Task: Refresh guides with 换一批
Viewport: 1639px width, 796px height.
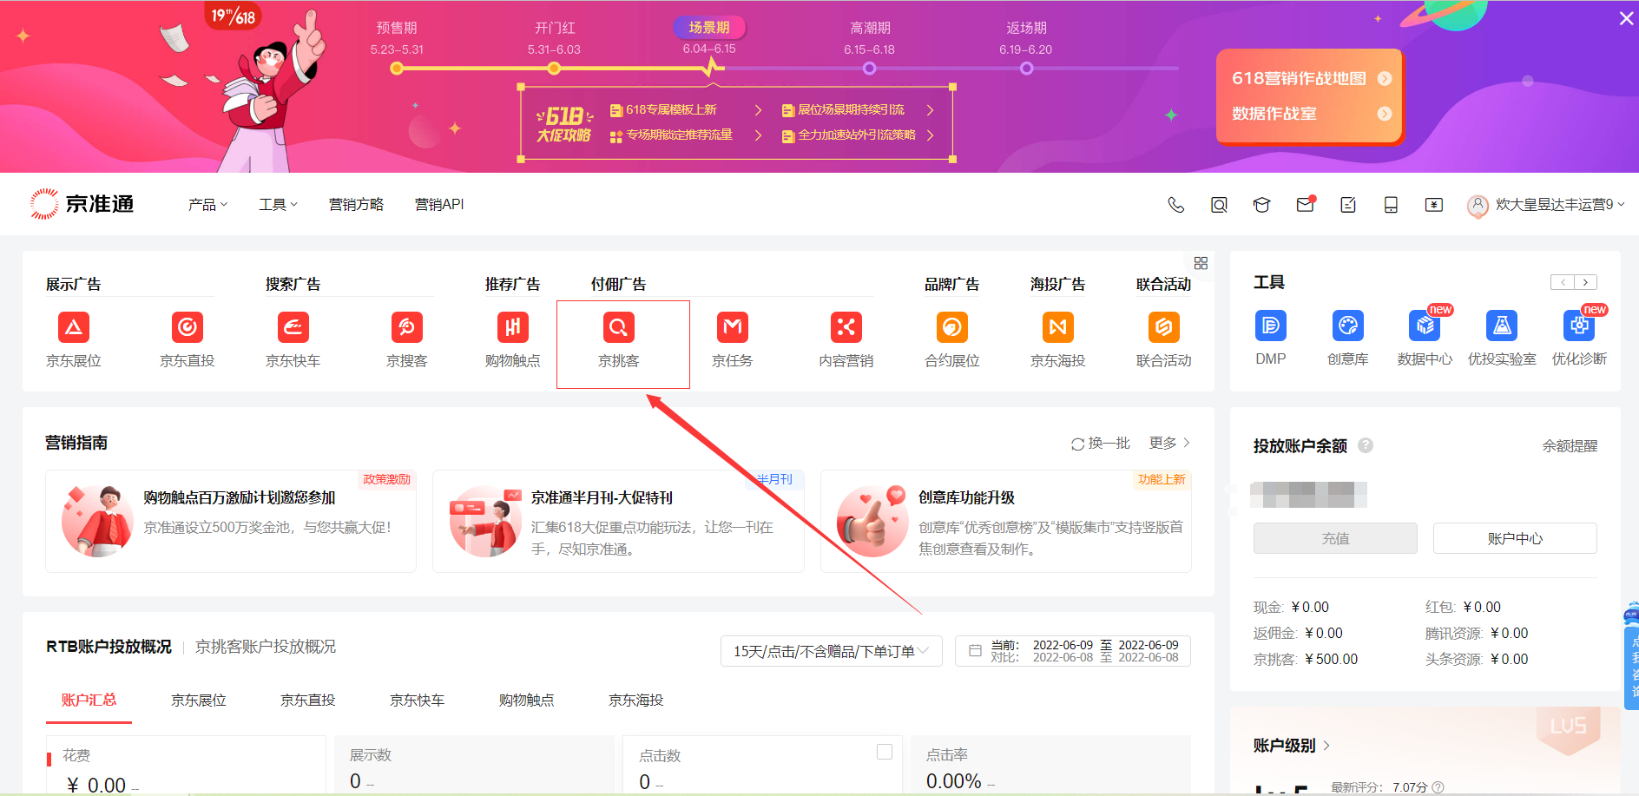Action: (x=1101, y=444)
